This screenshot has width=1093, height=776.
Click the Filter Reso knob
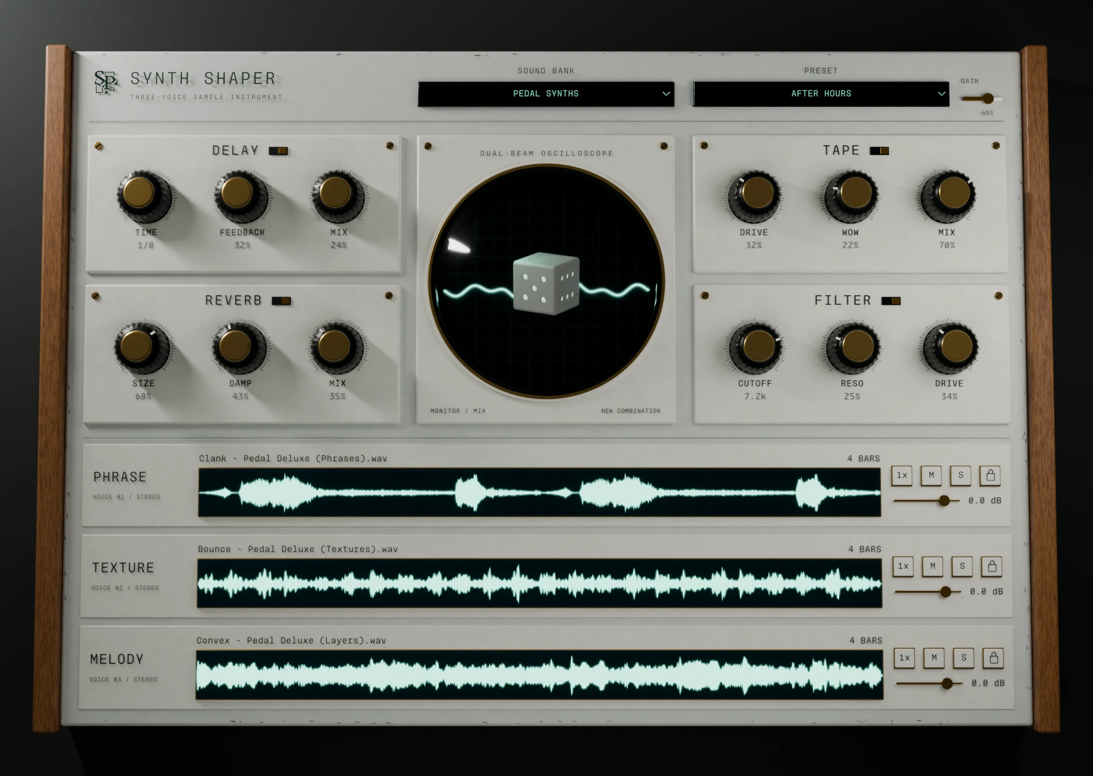coord(853,347)
